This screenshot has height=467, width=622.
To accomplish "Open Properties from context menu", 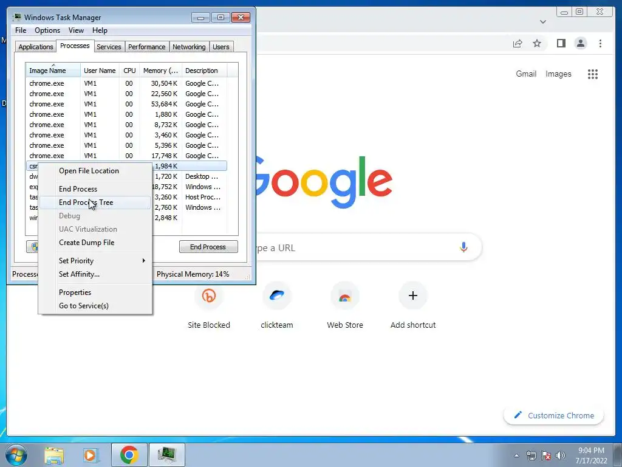I will (95, 292).
